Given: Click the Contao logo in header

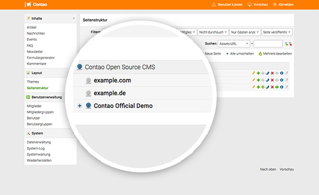Looking at the screenshot, I should point(36,4).
